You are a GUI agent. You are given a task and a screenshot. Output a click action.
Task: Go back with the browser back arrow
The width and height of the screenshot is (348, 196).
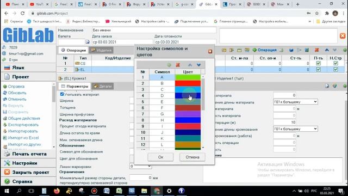click(x=6, y=13)
